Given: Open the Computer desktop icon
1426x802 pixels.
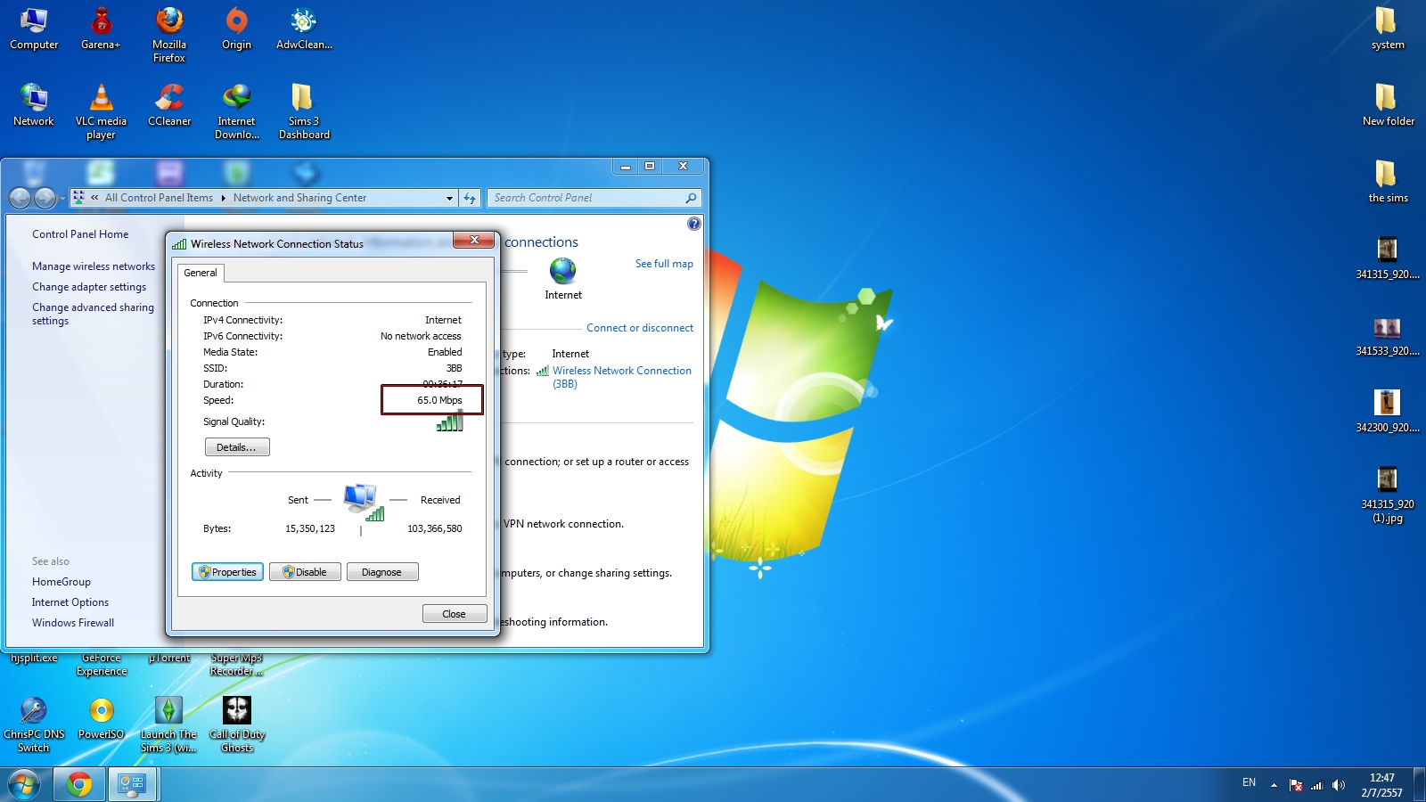Looking at the screenshot, I should click(34, 29).
